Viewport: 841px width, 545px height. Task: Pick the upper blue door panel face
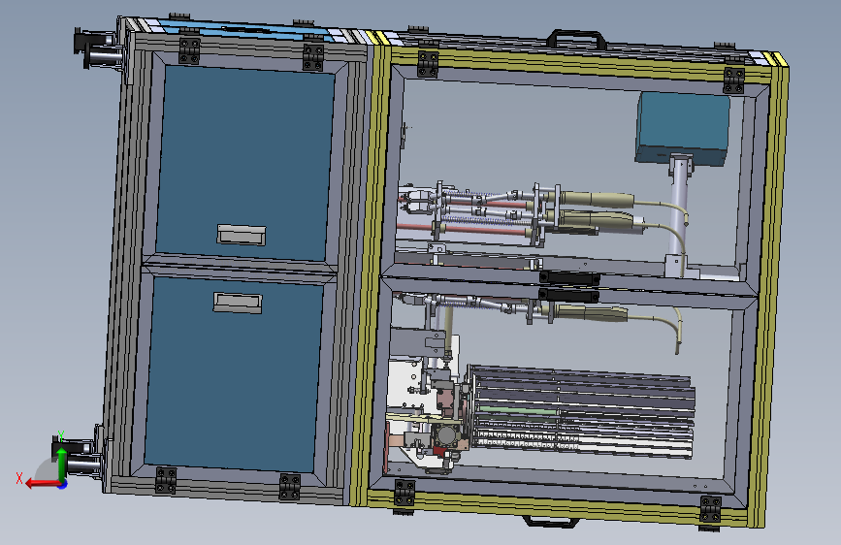245,164
